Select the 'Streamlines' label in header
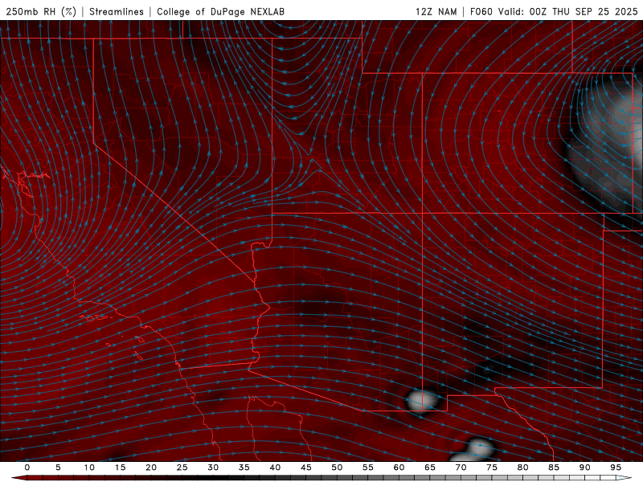 coord(117,11)
